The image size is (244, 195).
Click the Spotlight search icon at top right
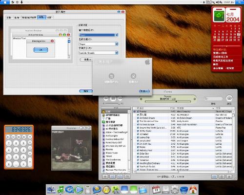point(240,2)
